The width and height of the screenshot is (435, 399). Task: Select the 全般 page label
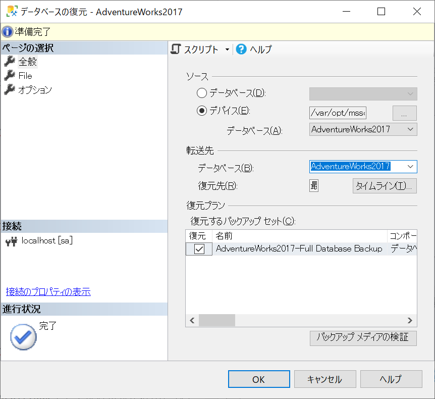click(x=27, y=61)
